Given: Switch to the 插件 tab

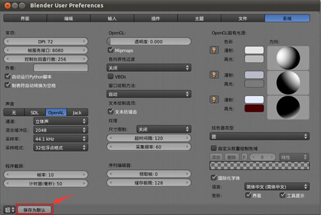Looking at the screenshot, I should [x=156, y=18].
